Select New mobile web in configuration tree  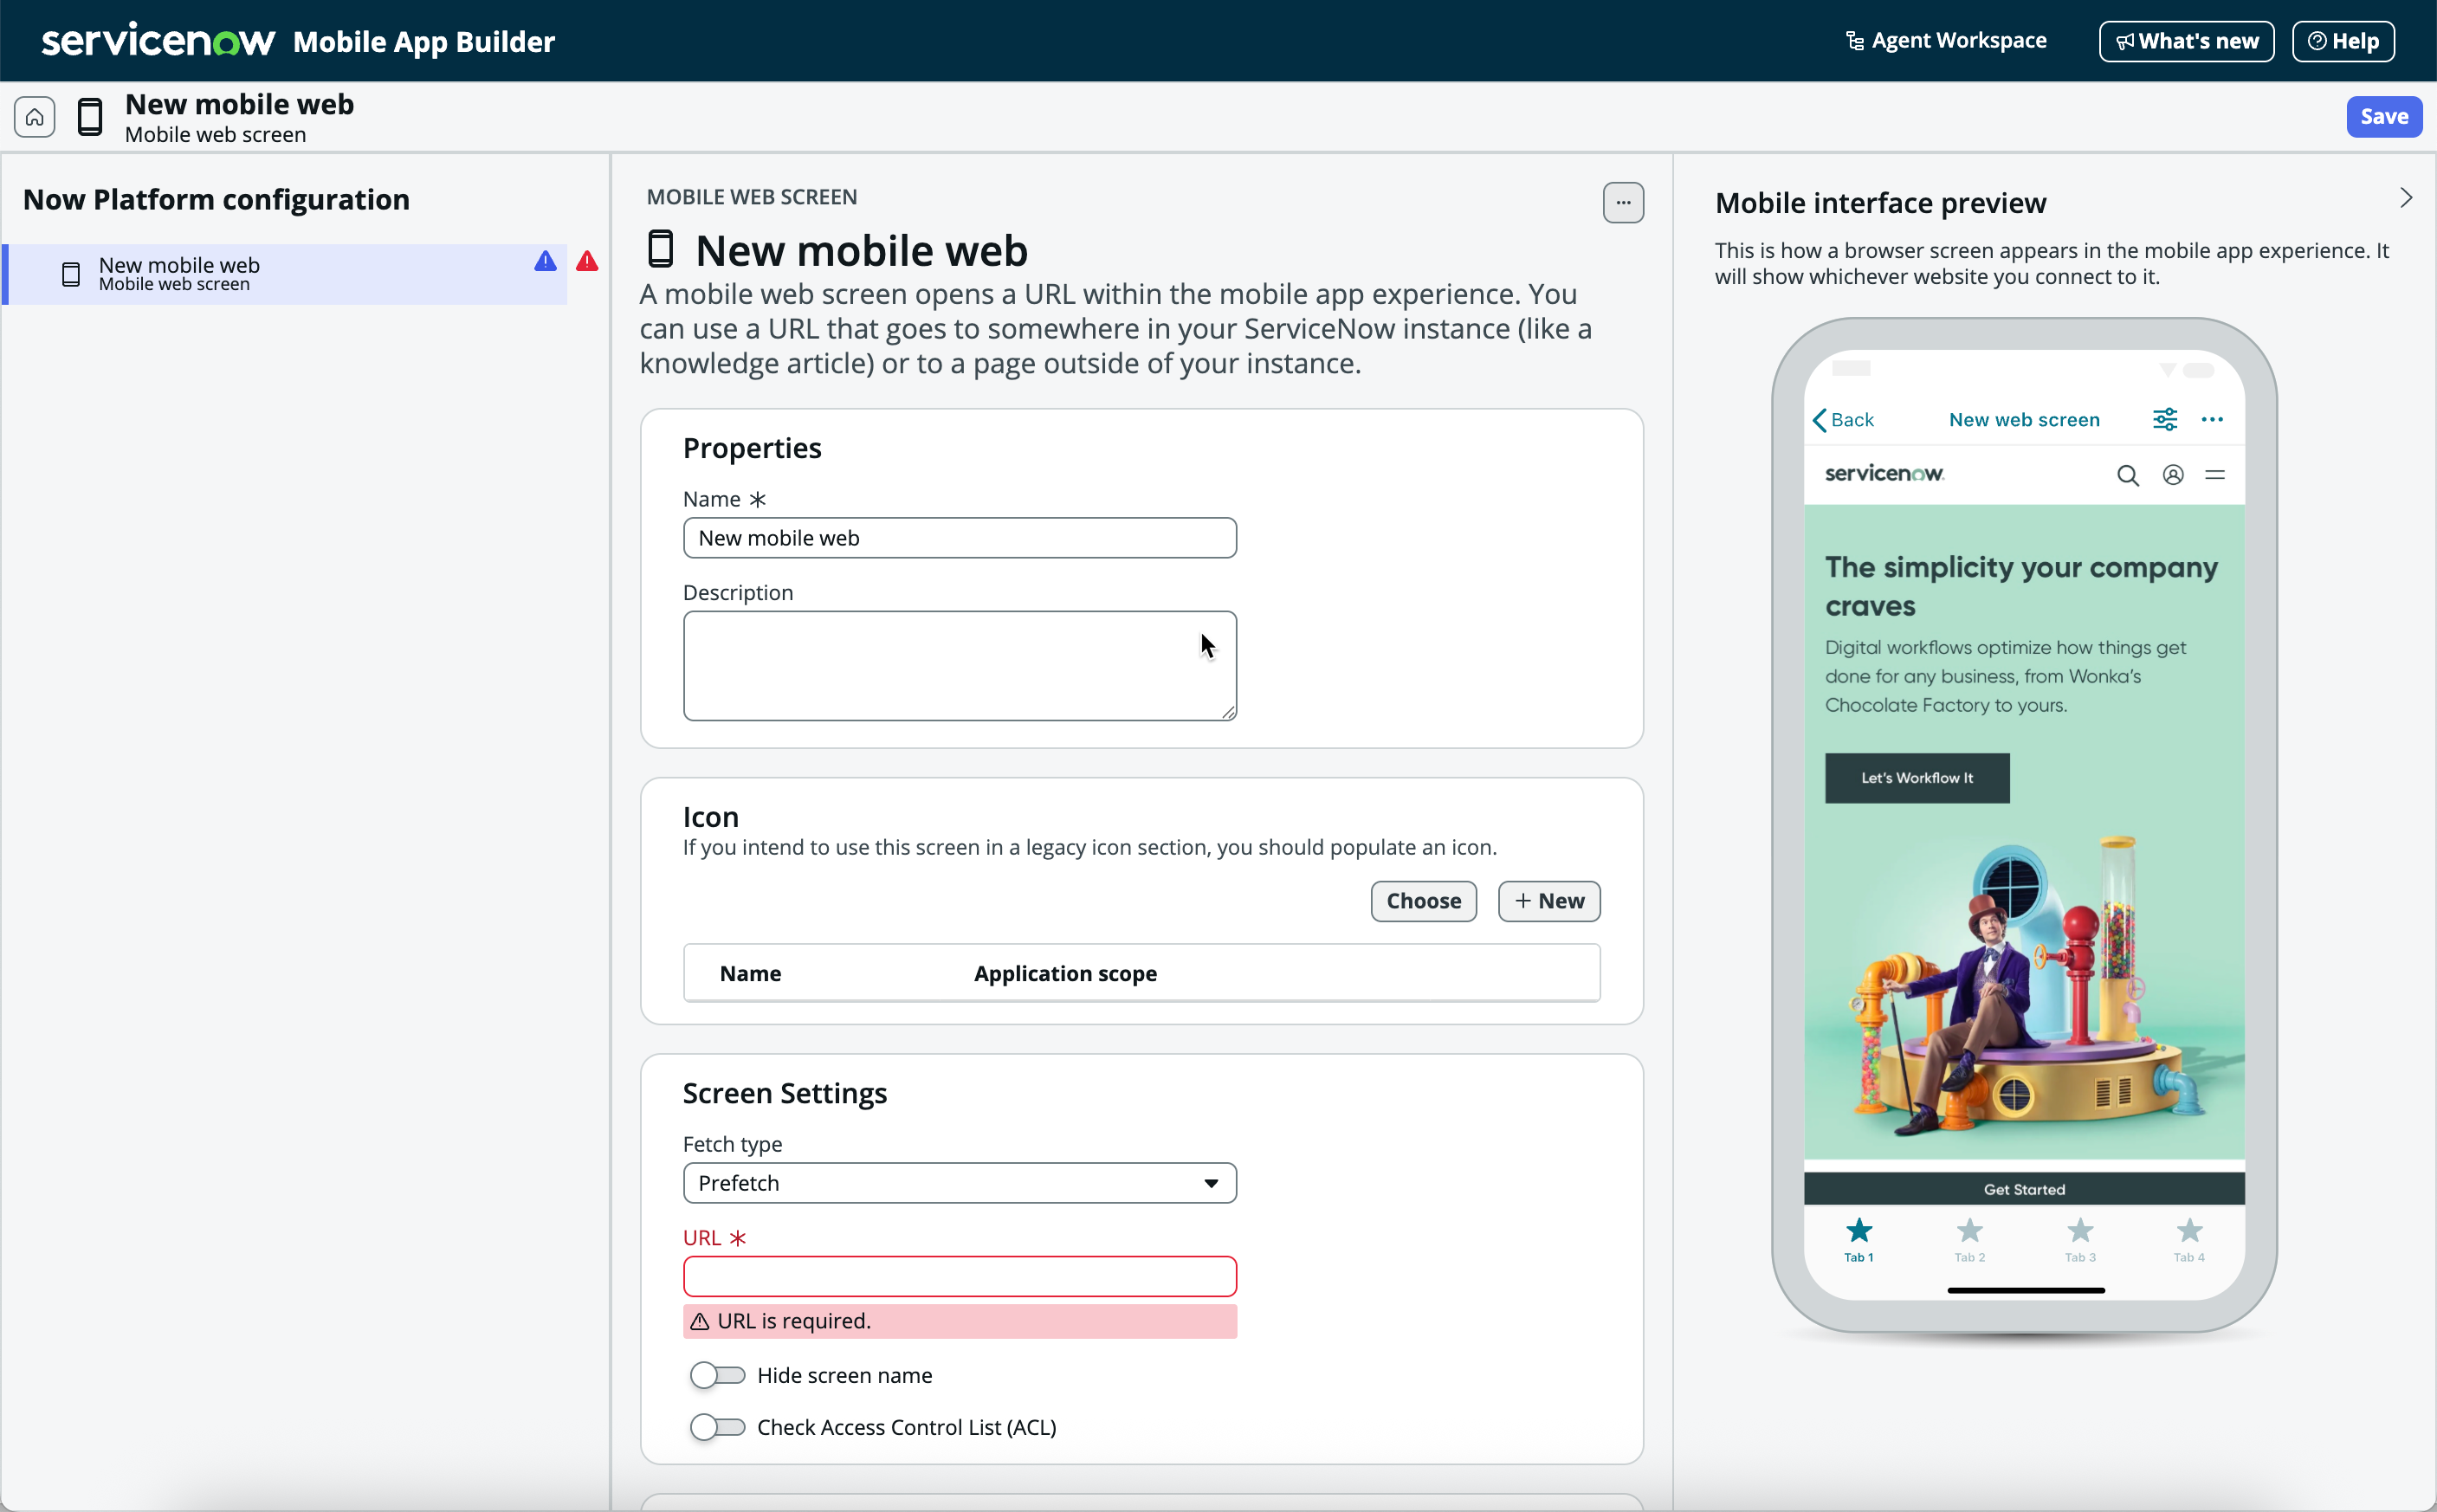(285, 274)
